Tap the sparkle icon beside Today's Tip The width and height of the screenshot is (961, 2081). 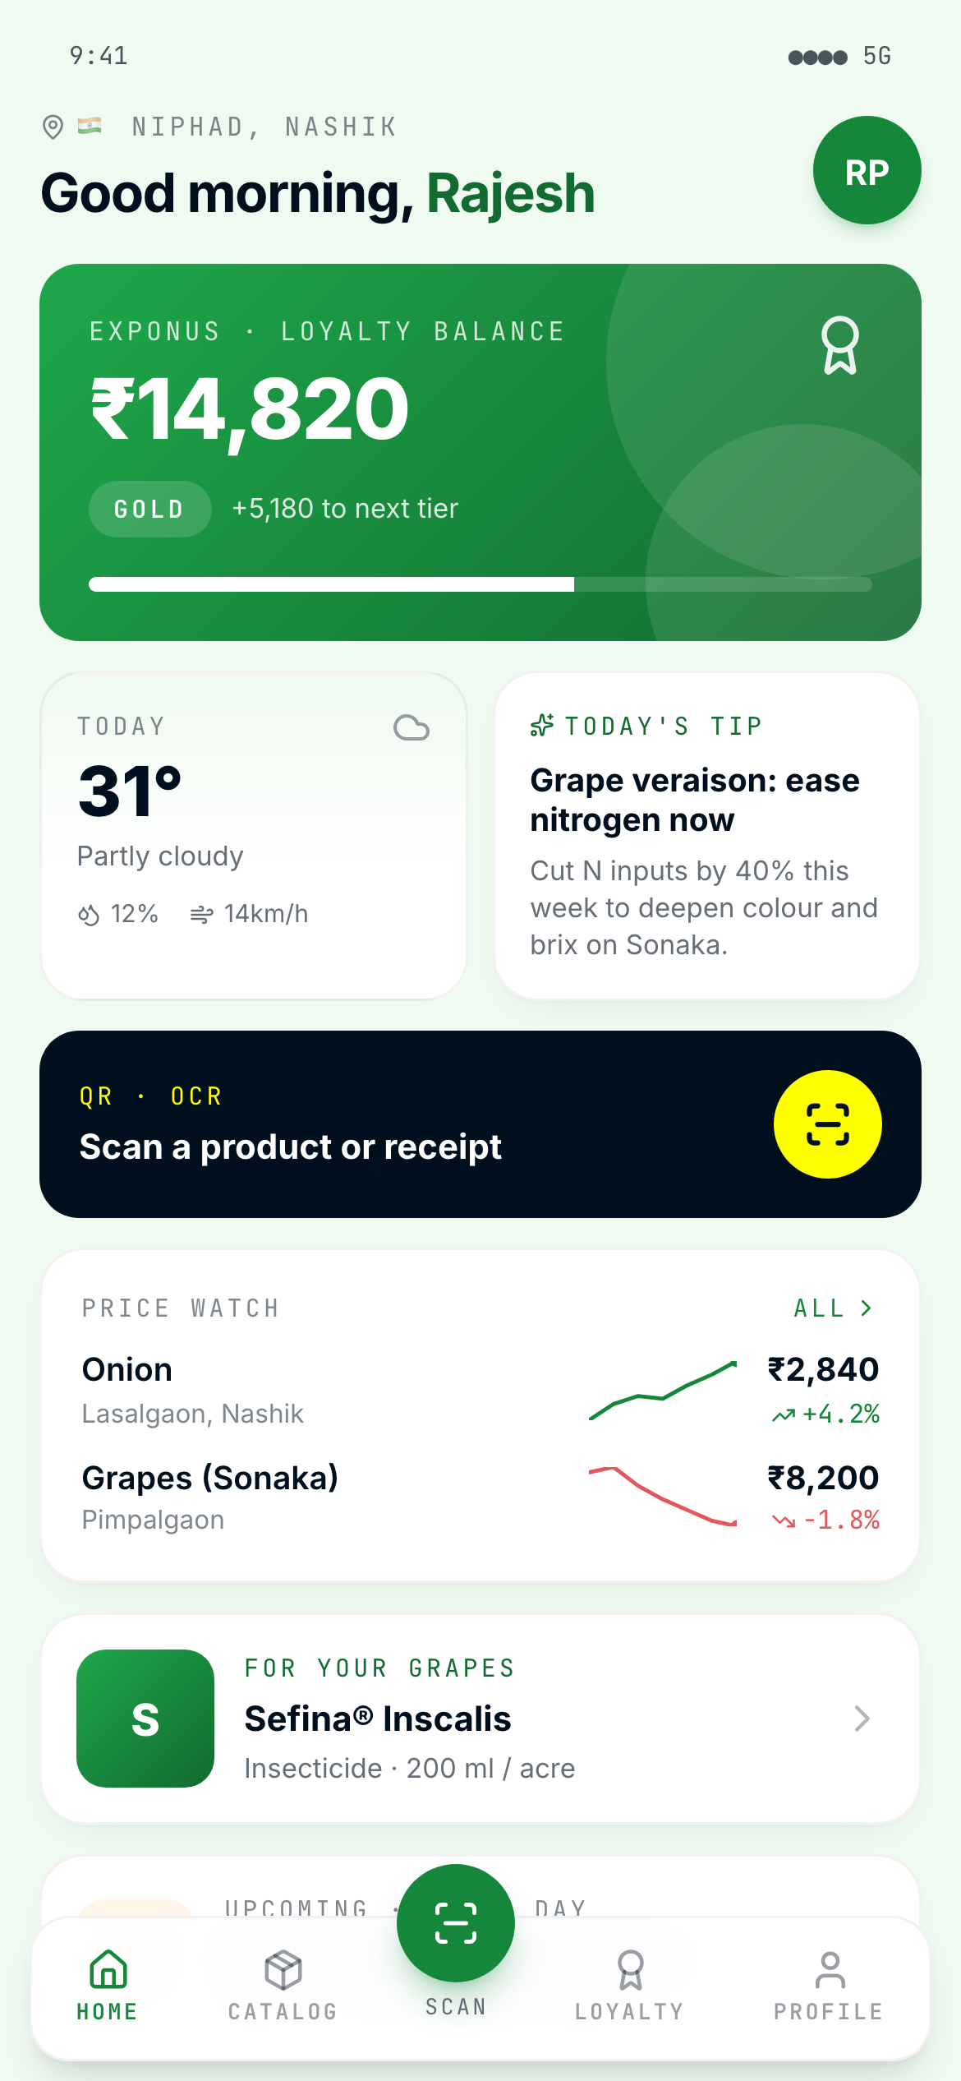click(542, 726)
